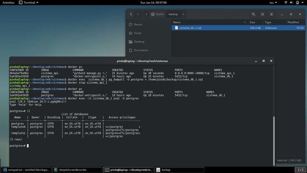307x173 pixels.
Task: Open Recent in file manager sidebar
Action: pos(148,25)
